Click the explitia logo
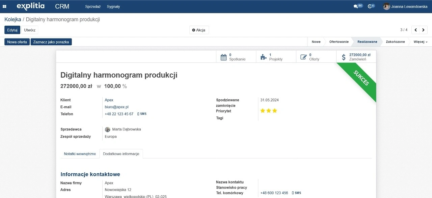Screen dimensions: 432x198 [30, 6]
